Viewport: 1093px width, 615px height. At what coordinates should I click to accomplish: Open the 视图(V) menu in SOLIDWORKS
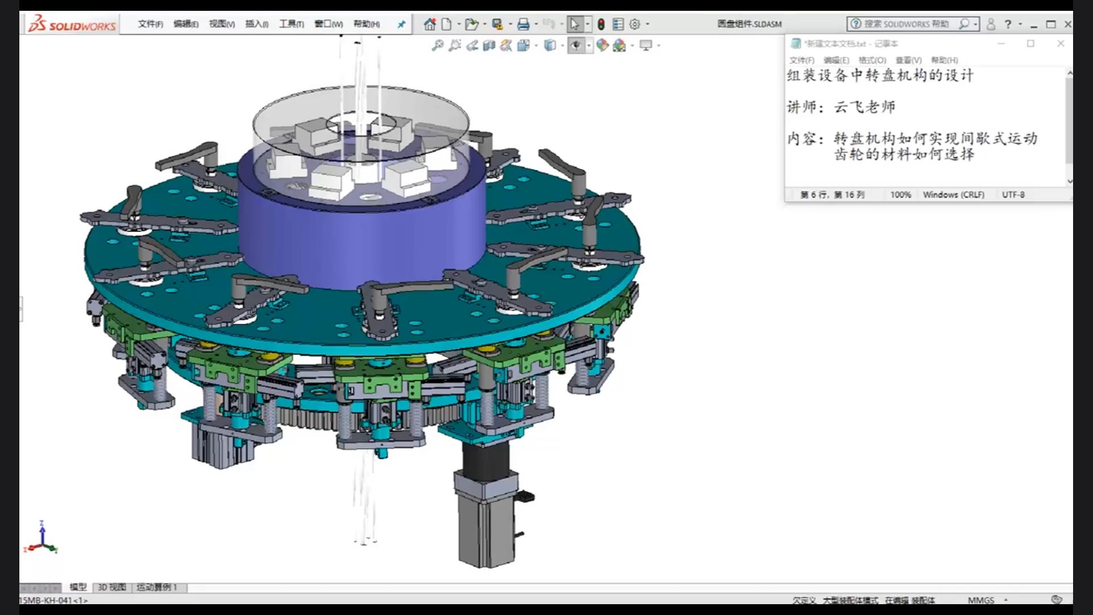[221, 24]
